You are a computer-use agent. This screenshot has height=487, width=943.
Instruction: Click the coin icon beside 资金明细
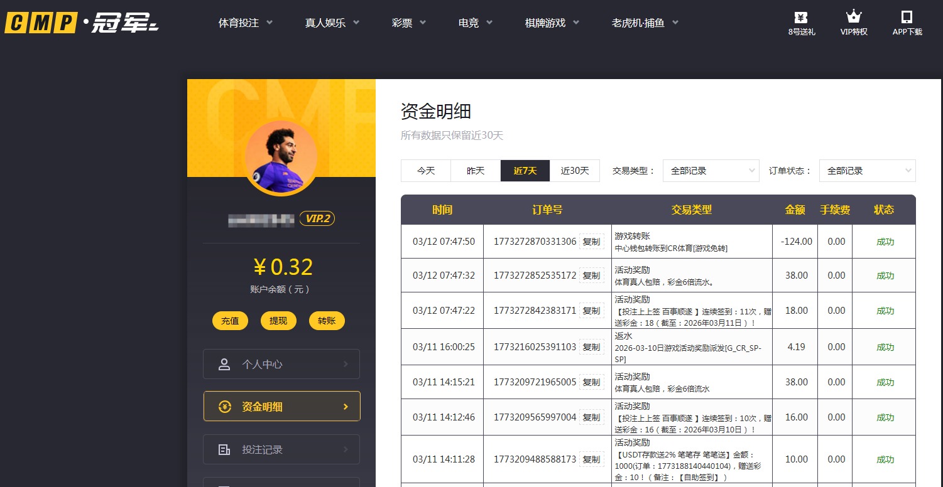[x=224, y=406]
